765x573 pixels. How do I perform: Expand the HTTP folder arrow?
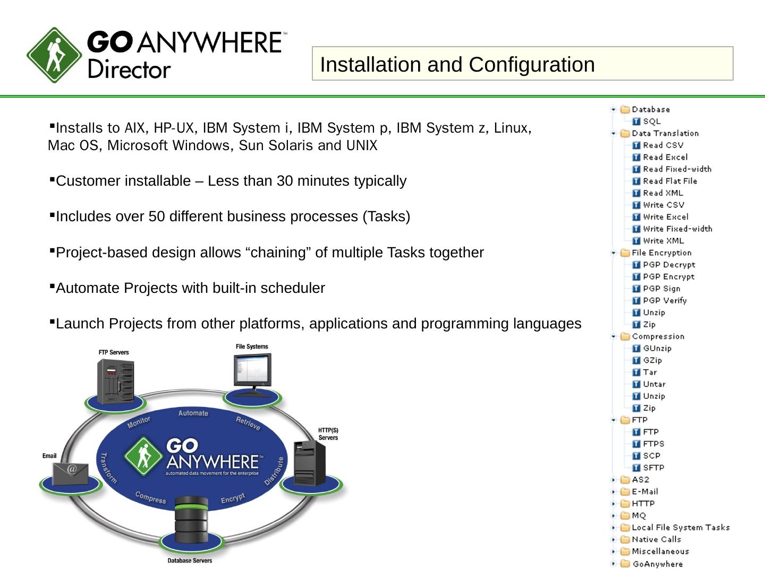pos(614,504)
